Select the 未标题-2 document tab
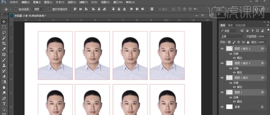 28,16
